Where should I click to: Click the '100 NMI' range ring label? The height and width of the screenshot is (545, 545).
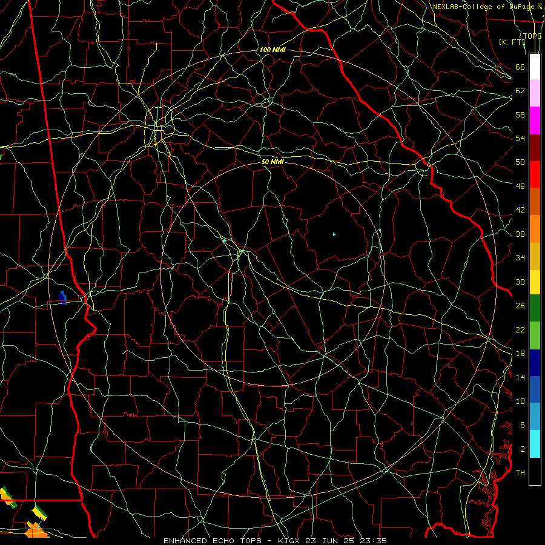pos(272,50)
